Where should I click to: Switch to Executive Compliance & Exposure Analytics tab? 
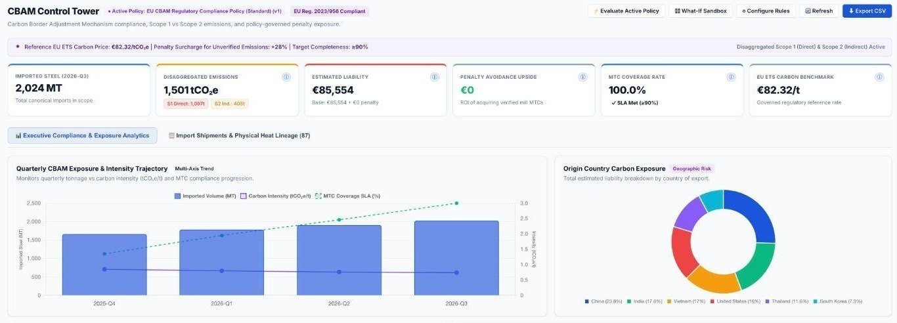82,135
